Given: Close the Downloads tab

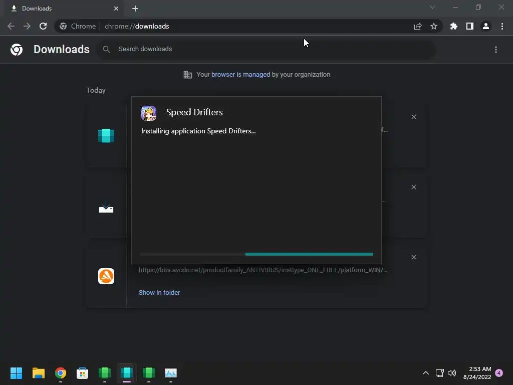Looking at the screenshot, I should (116, 9).
